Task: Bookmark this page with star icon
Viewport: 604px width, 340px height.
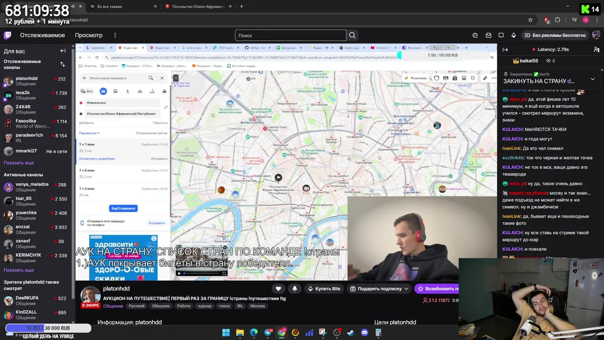Action: pos(530,20)
